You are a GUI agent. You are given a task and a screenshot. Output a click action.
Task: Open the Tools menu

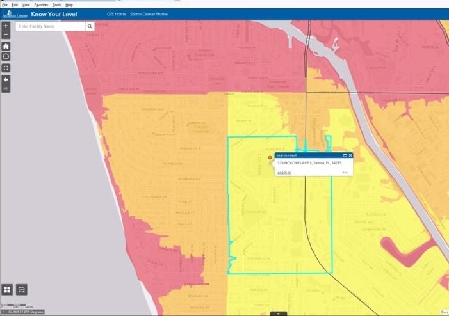click(x=56, y=4)
